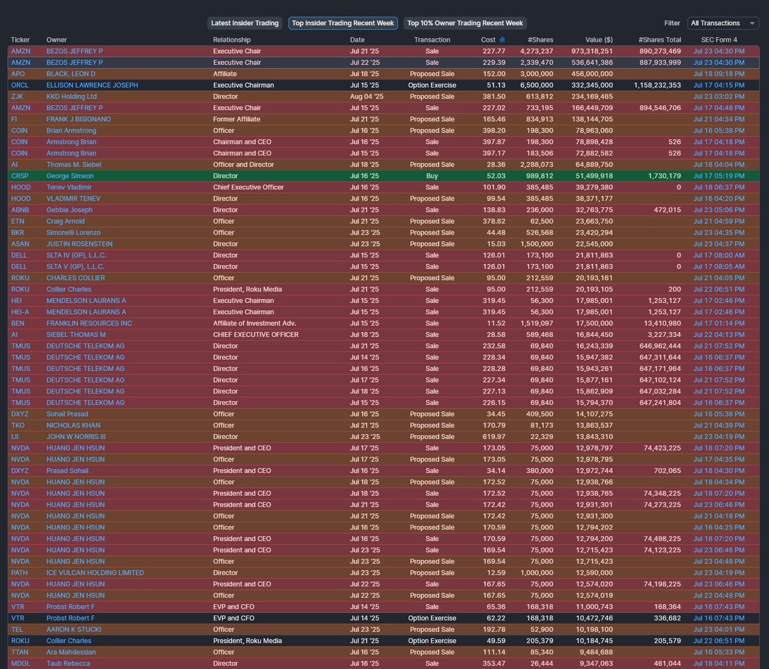The image size is (769, 669).
Task: Open owner Thomas M. Siebel
Action: coord(74,165)
